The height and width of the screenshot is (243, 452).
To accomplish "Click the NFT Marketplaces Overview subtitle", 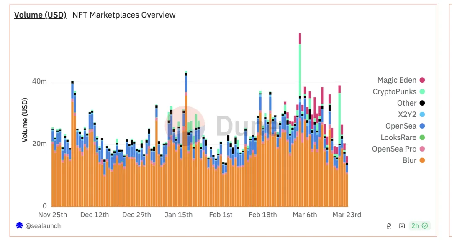I will click(x=124, y=15).
